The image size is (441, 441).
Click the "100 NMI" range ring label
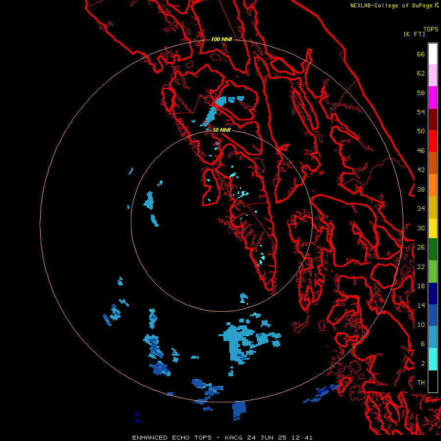coord(221,39)
